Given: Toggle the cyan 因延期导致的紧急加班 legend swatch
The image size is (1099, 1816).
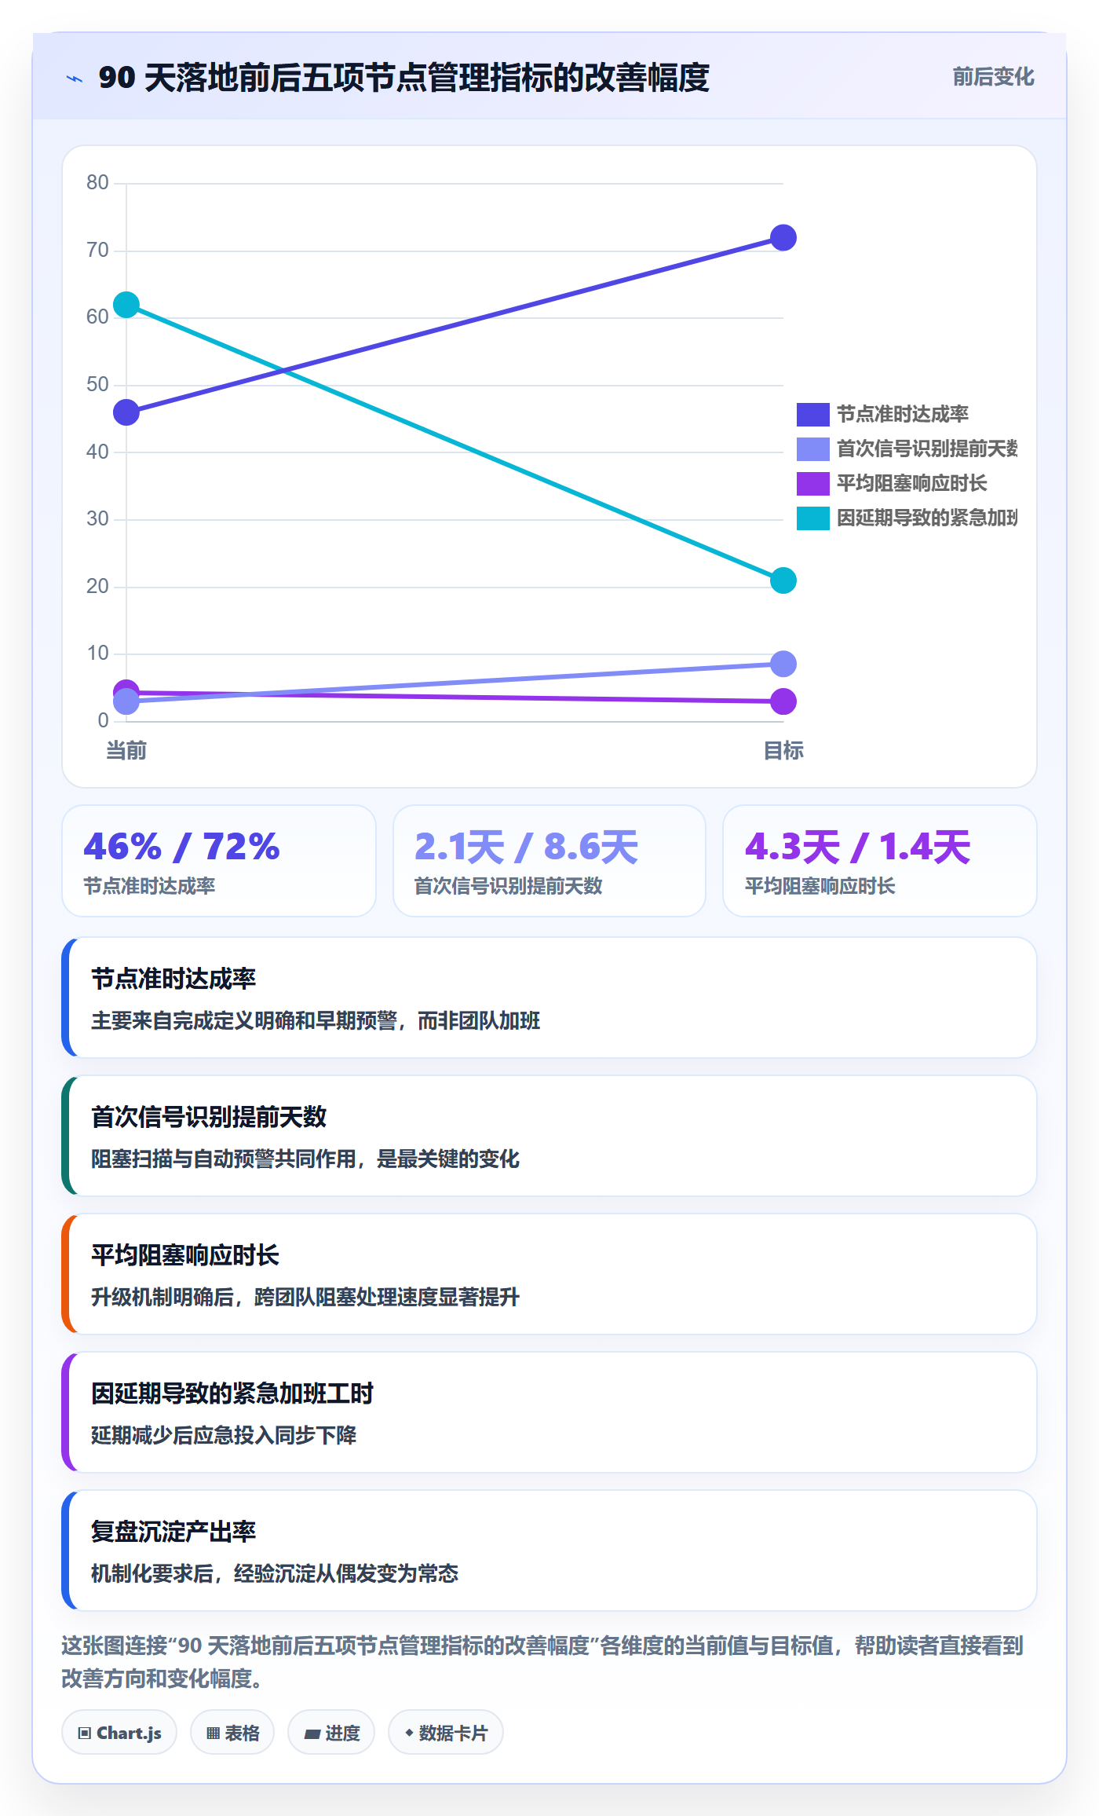Looking at the screenshot, I should tap(812, 518).
